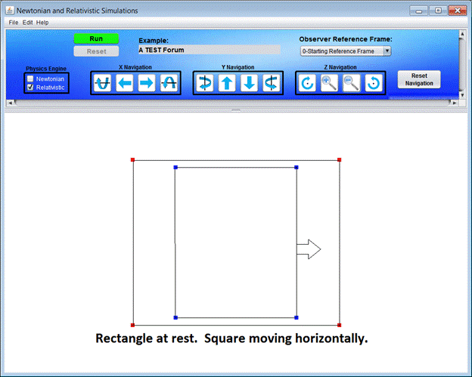
Task: Rotate Y axis with leftward loop icon
Action: [x=272, y=83]
